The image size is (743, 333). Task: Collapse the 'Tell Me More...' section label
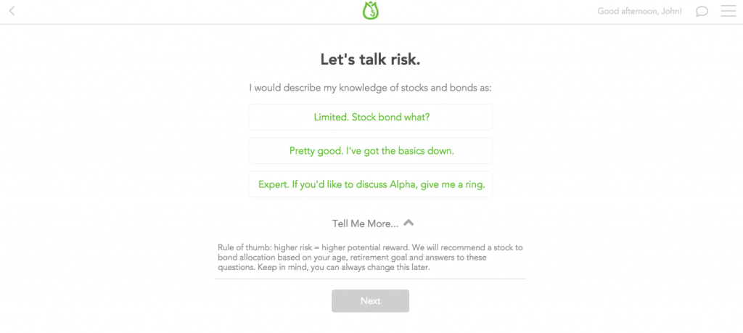tap(365, 223)
